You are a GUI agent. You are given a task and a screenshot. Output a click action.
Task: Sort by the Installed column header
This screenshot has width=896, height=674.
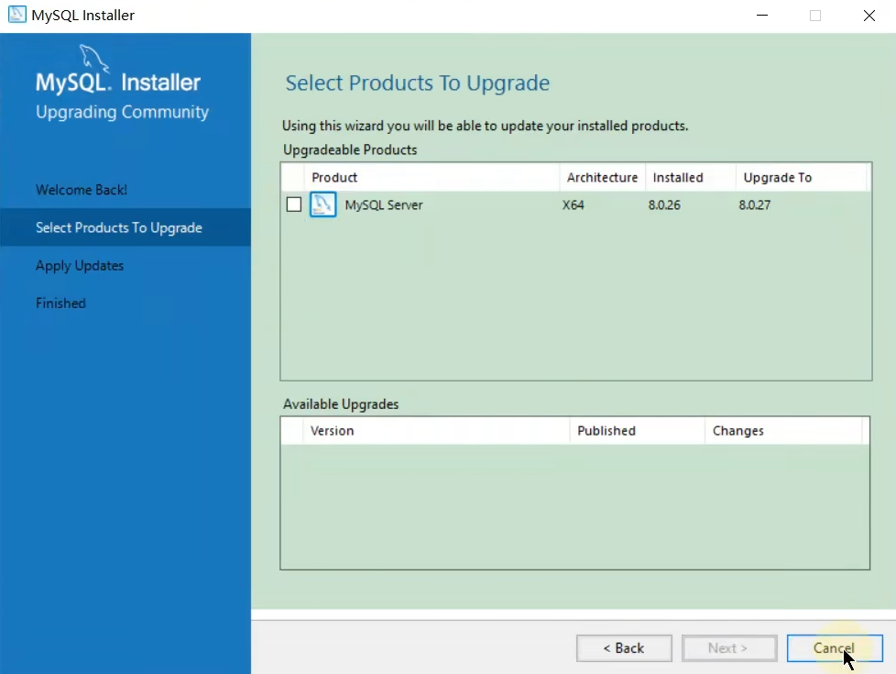[x=690, y=177]
